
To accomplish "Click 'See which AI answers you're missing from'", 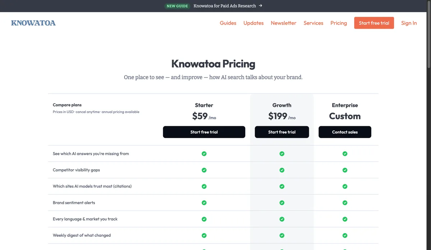I will click(x=91, y=154).
